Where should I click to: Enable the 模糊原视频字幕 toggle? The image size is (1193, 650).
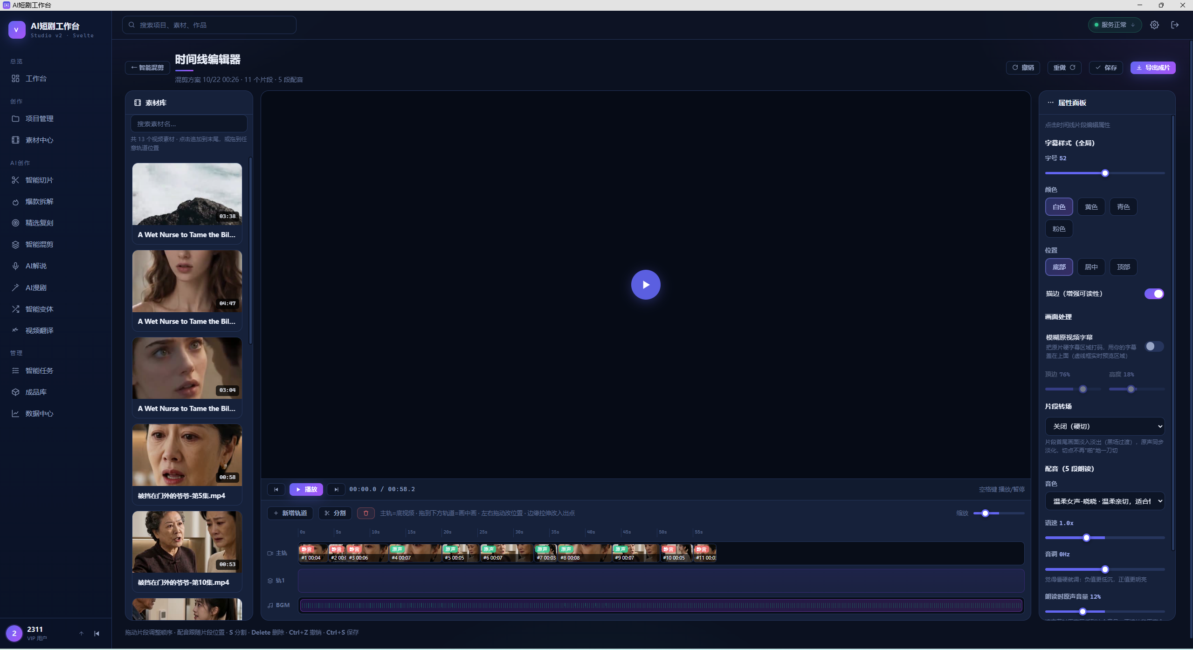tap(1154, 346)
